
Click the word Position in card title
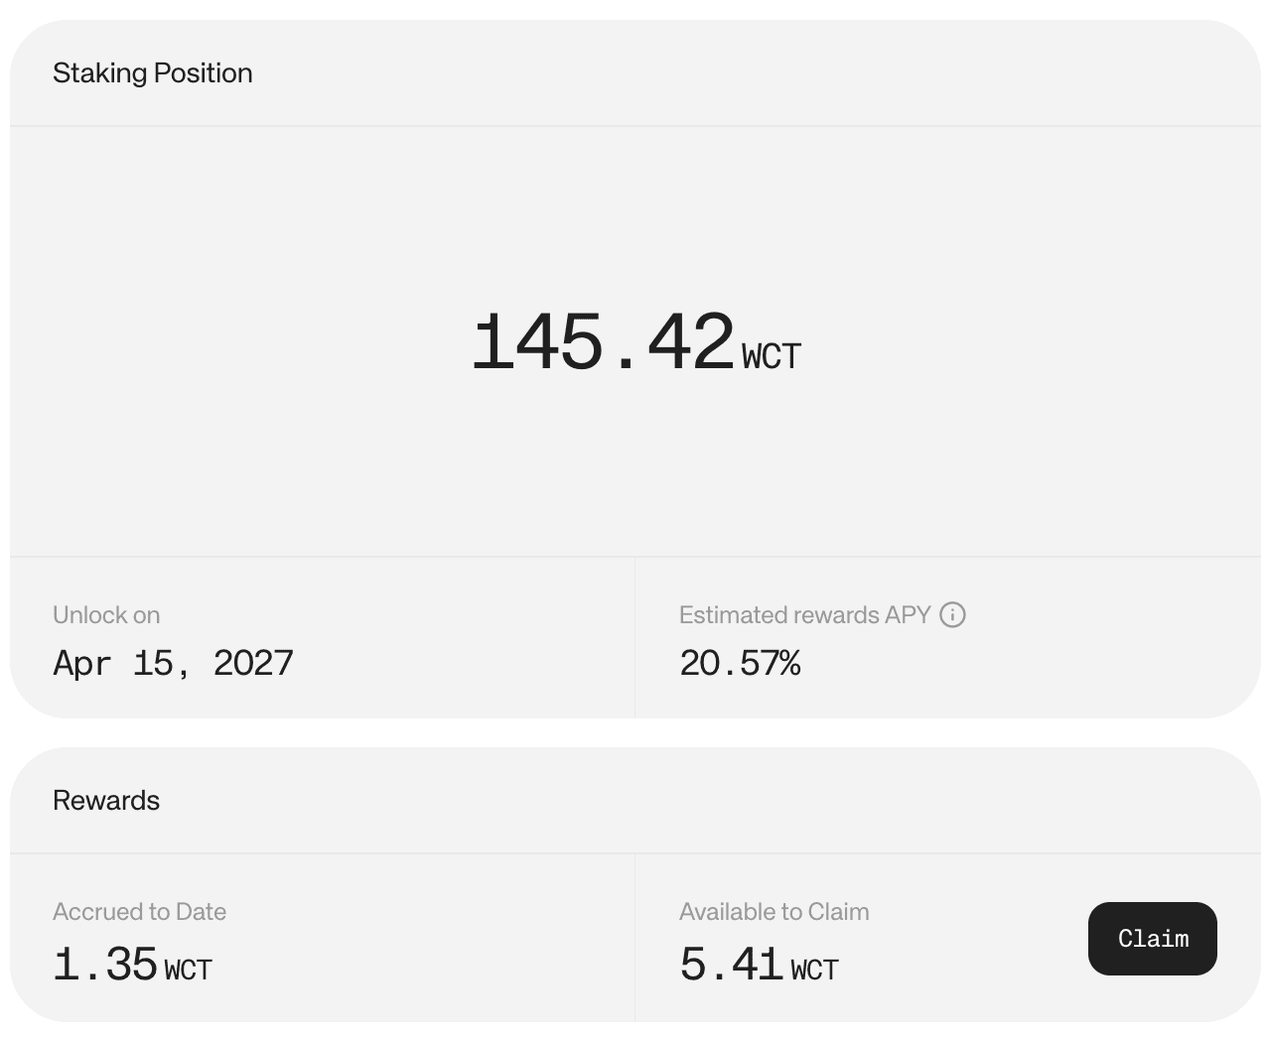click(x=204, y=73)
